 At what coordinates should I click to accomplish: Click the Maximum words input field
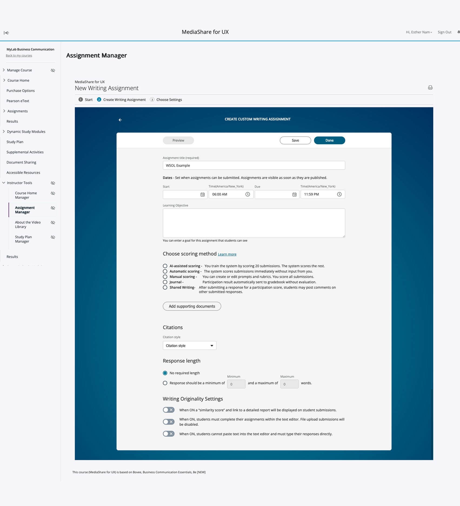[289, 384]
